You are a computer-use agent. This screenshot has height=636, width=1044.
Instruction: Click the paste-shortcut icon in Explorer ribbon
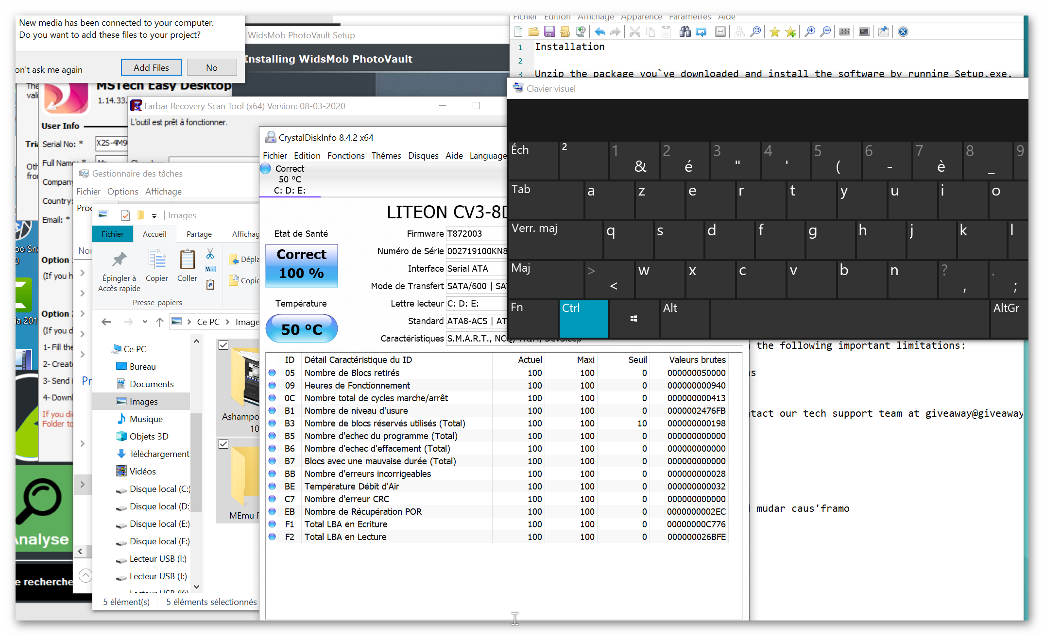coord(210,284)
